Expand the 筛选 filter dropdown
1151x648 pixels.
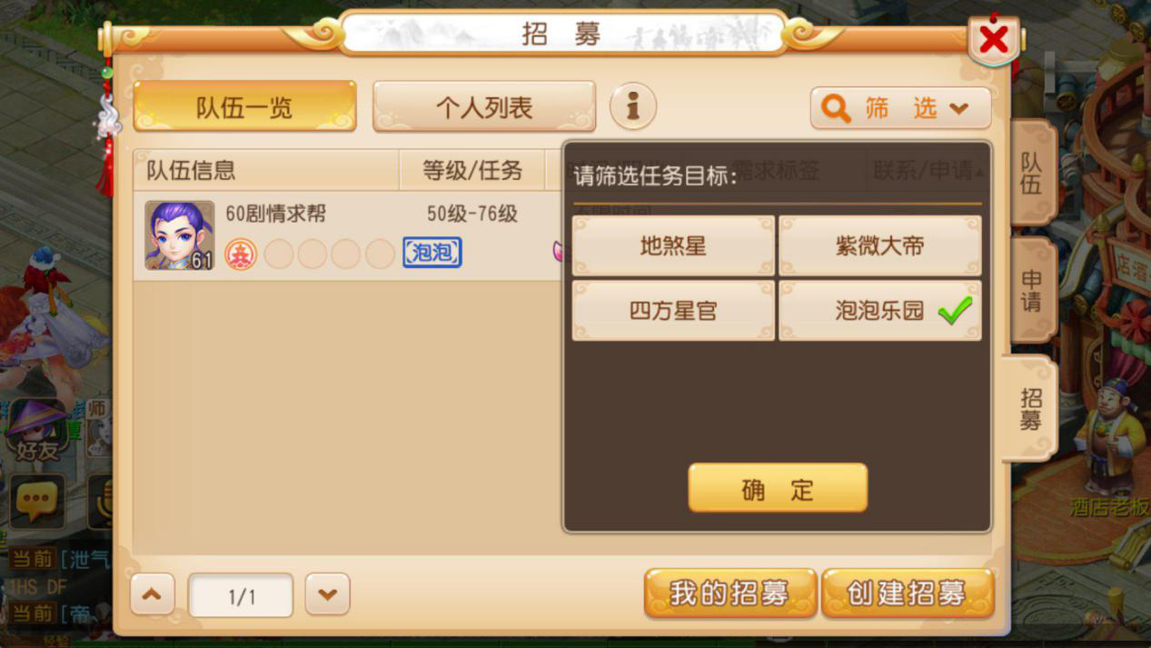click(900, 108)
